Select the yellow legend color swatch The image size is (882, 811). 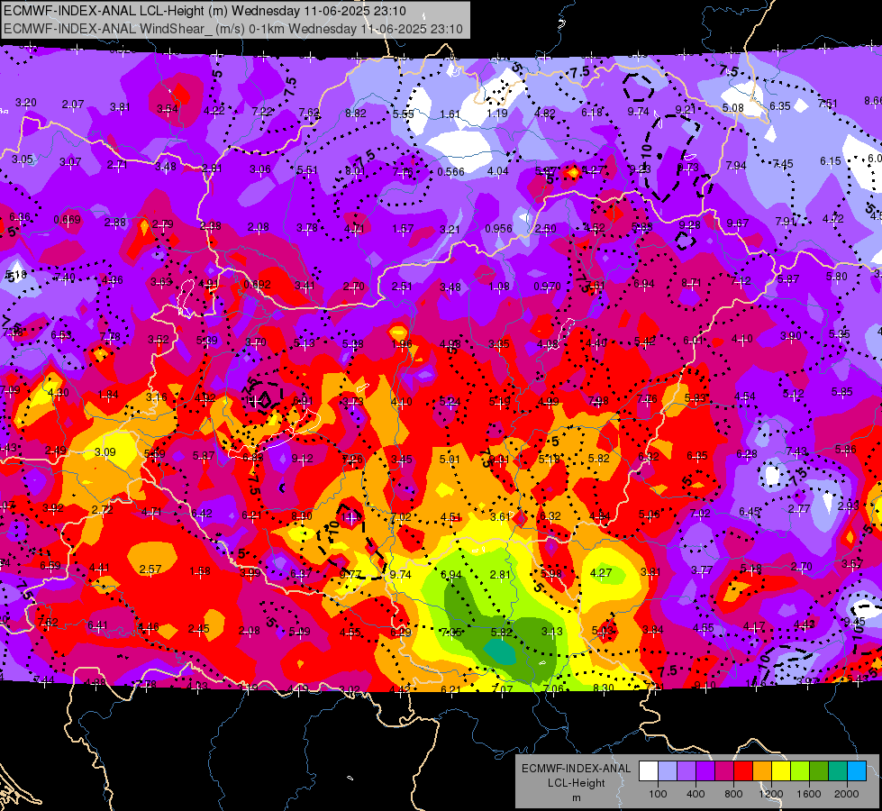point(781,771)
